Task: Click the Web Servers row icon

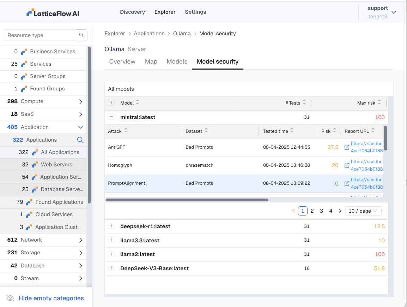Action: click(x=35, y=165)
